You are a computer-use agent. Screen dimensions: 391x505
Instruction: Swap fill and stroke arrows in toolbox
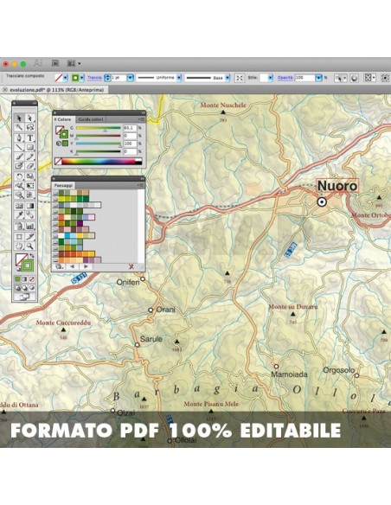click(x=32, y=256)
